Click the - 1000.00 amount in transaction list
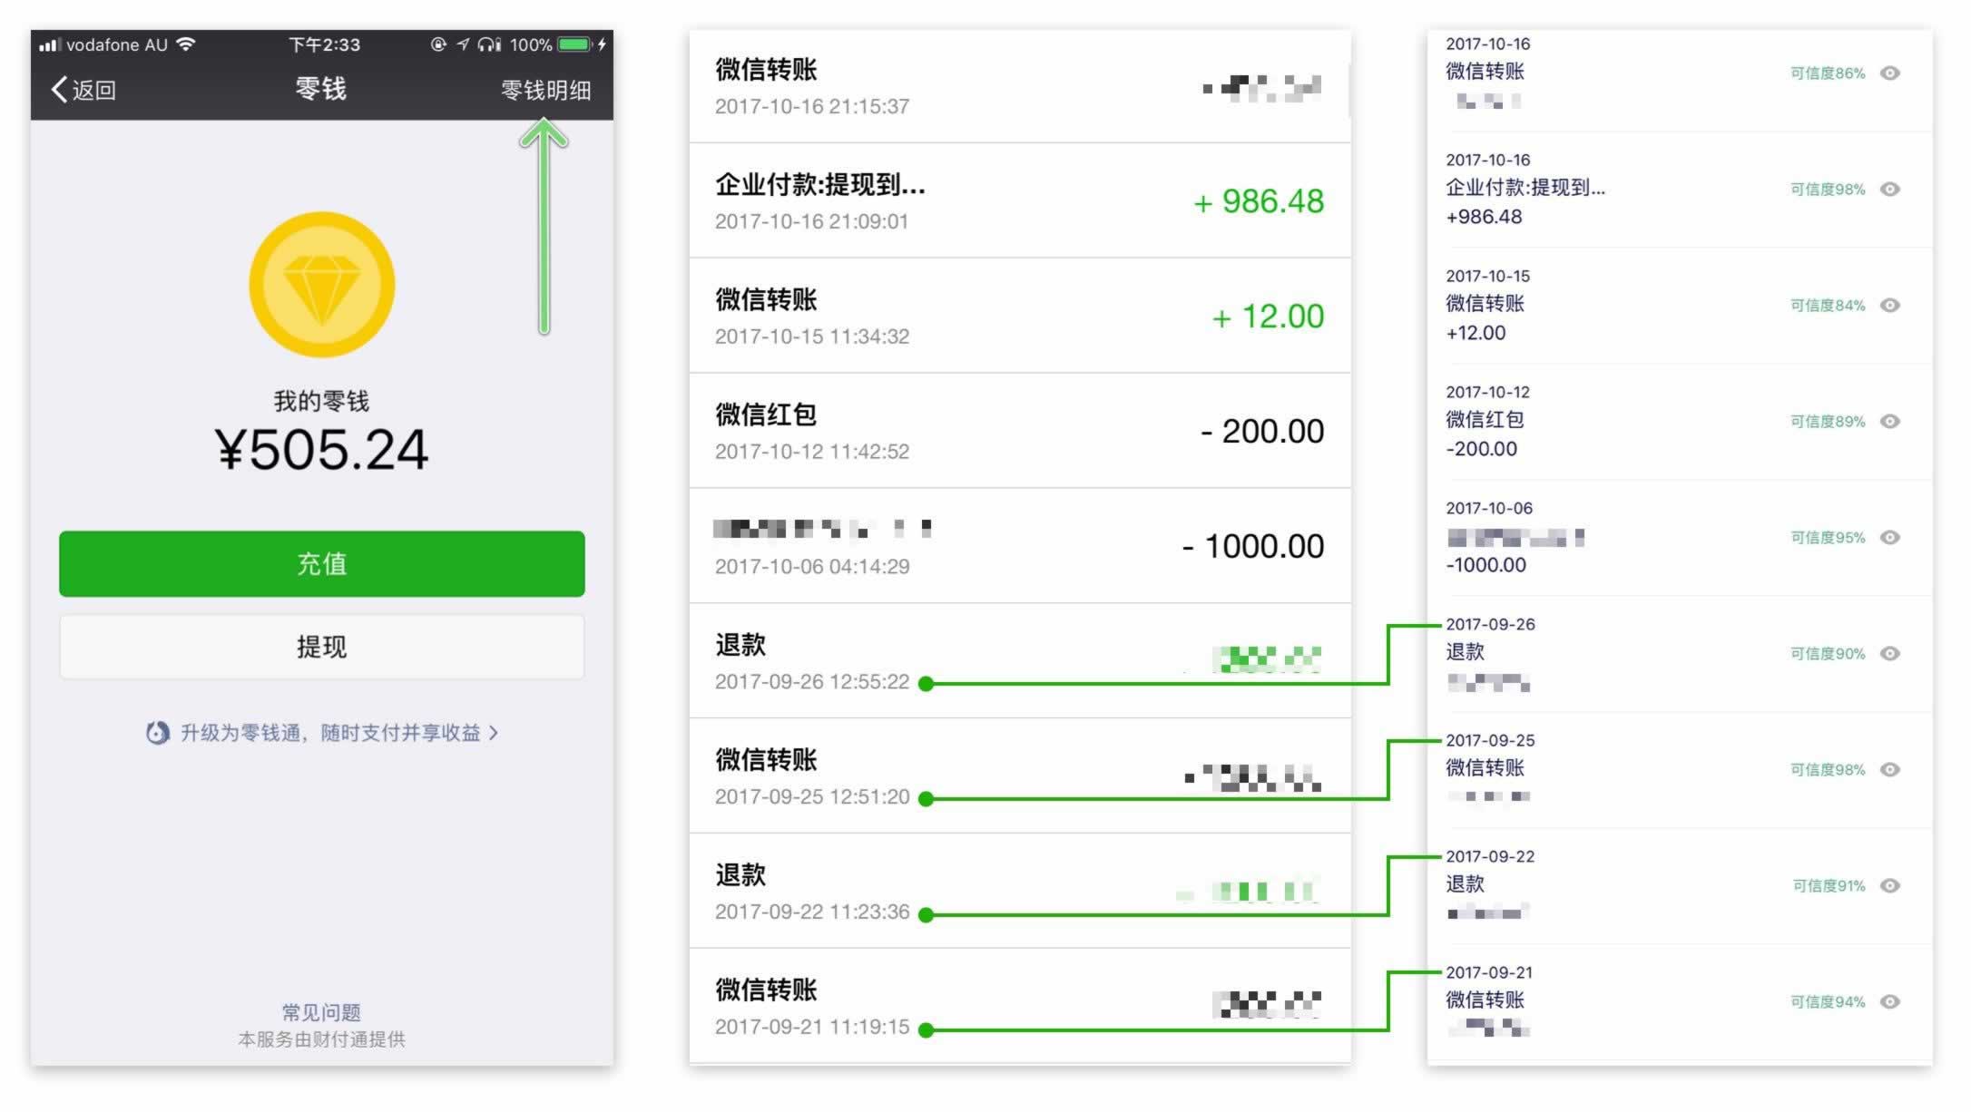The width and height of the screenshot is (1971, 1112). point(1253,546)
